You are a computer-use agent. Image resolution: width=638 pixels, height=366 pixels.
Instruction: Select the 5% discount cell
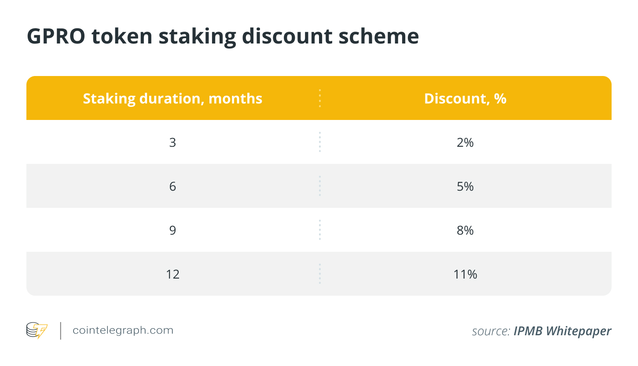pos(465,186)
